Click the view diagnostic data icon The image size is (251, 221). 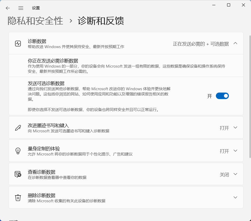click(x=18, y=174)
